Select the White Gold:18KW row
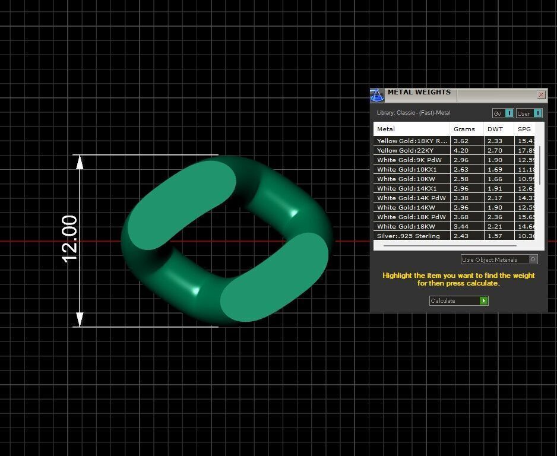This screenshot has height=456, width=557. click(454, 227)
